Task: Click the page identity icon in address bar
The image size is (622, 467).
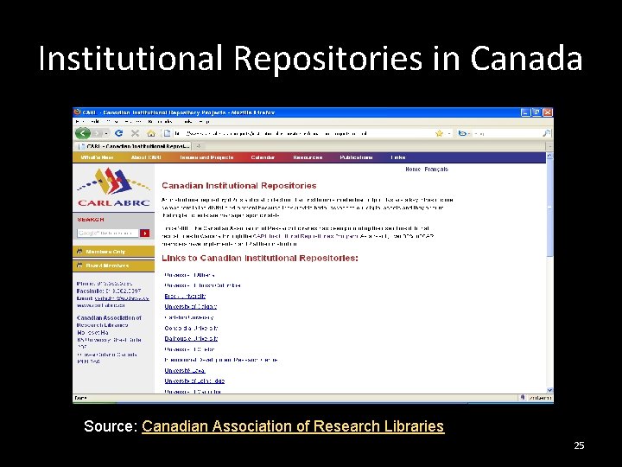Action: point(167,133)
